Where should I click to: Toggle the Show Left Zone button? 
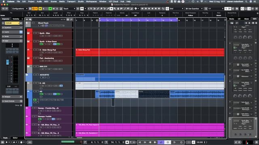pyautogui.click(x=242, y=8)
